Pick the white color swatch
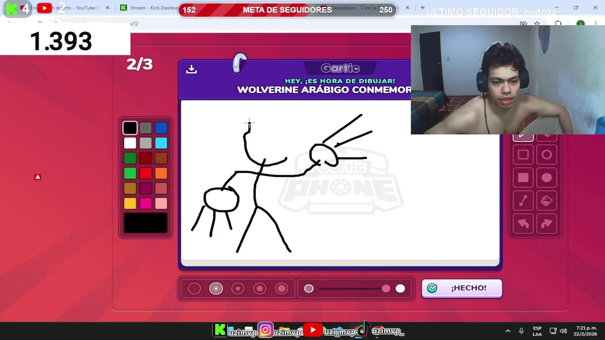 click(x=130, y=143)
